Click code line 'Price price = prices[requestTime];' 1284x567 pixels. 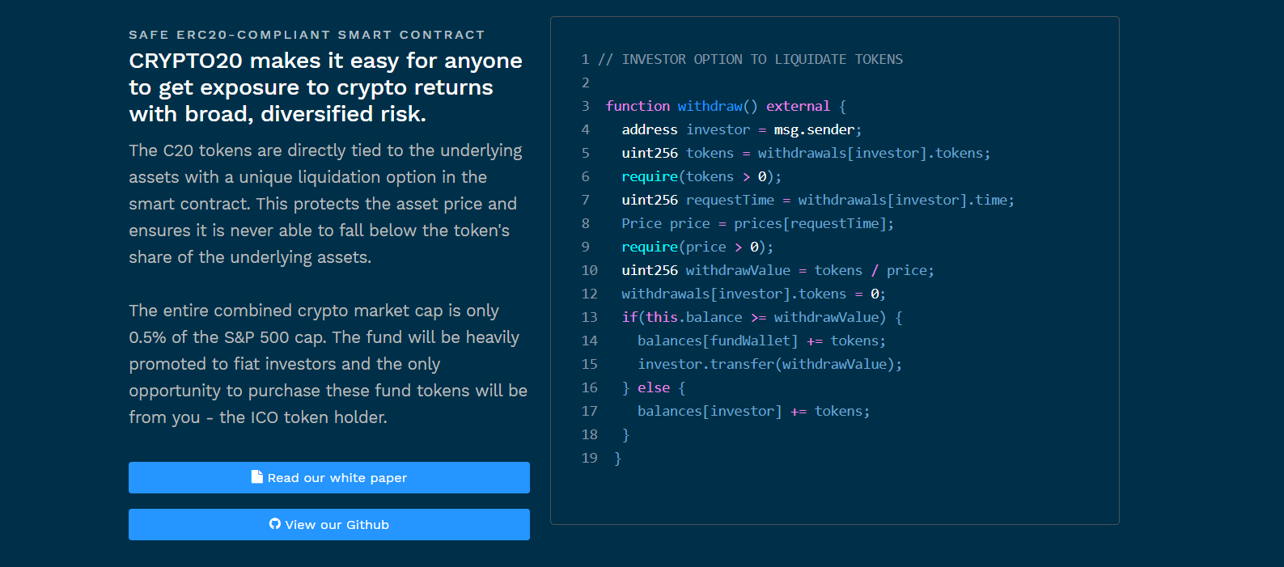[x=758, y=223]
